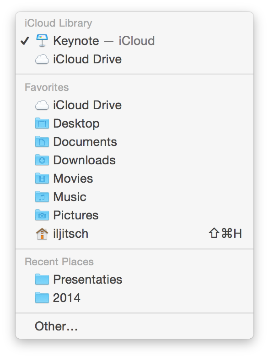
Task: Click the Downloads folder arrow icon
Action: point(42,160)
